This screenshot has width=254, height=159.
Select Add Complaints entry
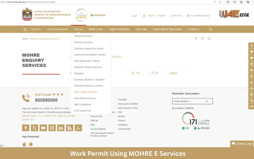pyautogui.click(x=82, y=105)
